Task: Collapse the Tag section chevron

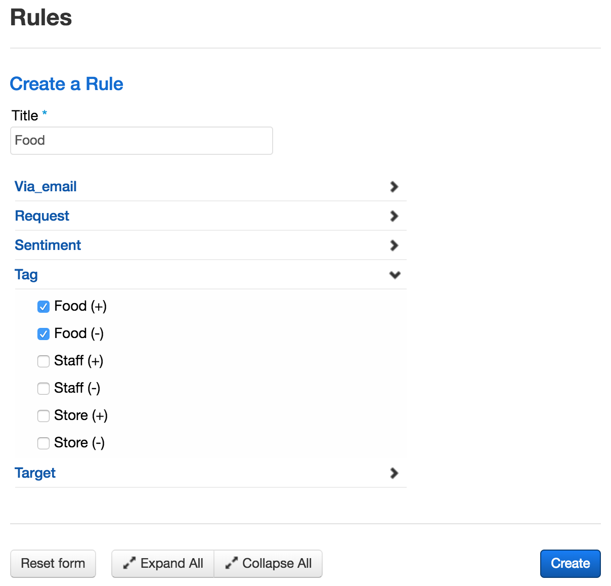Action: (x=395, y=275)
